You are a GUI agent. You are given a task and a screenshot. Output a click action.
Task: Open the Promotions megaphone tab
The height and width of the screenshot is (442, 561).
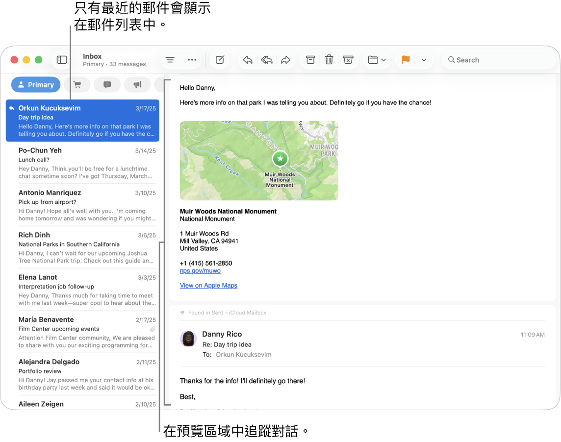(137, 85)
